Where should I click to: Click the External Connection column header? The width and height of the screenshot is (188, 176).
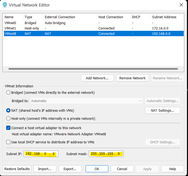[70, 17]
